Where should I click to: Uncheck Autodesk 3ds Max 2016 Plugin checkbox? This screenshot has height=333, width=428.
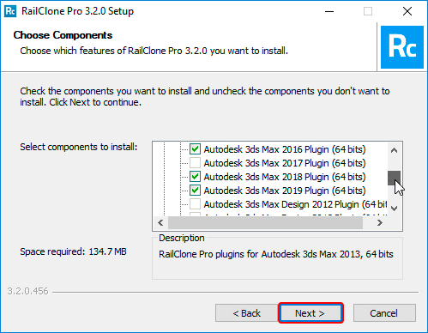click(195, 149)
